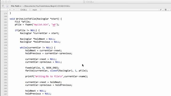Click the window title Ch58.c

pyautogui.click(x=90, y=2)
